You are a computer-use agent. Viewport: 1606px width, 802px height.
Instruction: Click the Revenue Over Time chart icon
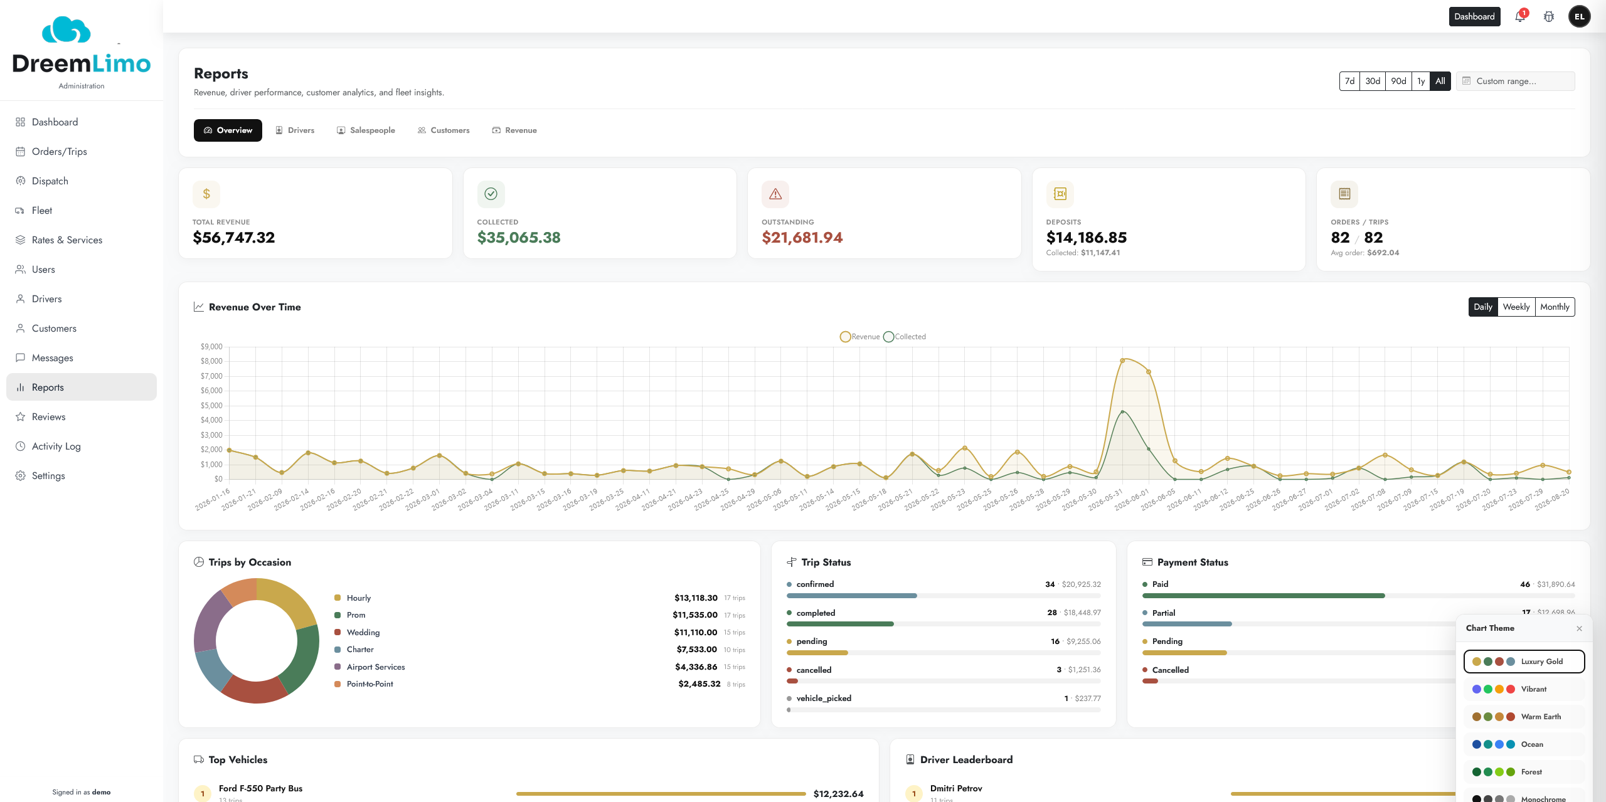click(x=199, y=307)
